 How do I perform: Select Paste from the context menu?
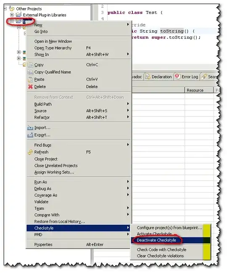pyautogui.click(x=79, y=80)
